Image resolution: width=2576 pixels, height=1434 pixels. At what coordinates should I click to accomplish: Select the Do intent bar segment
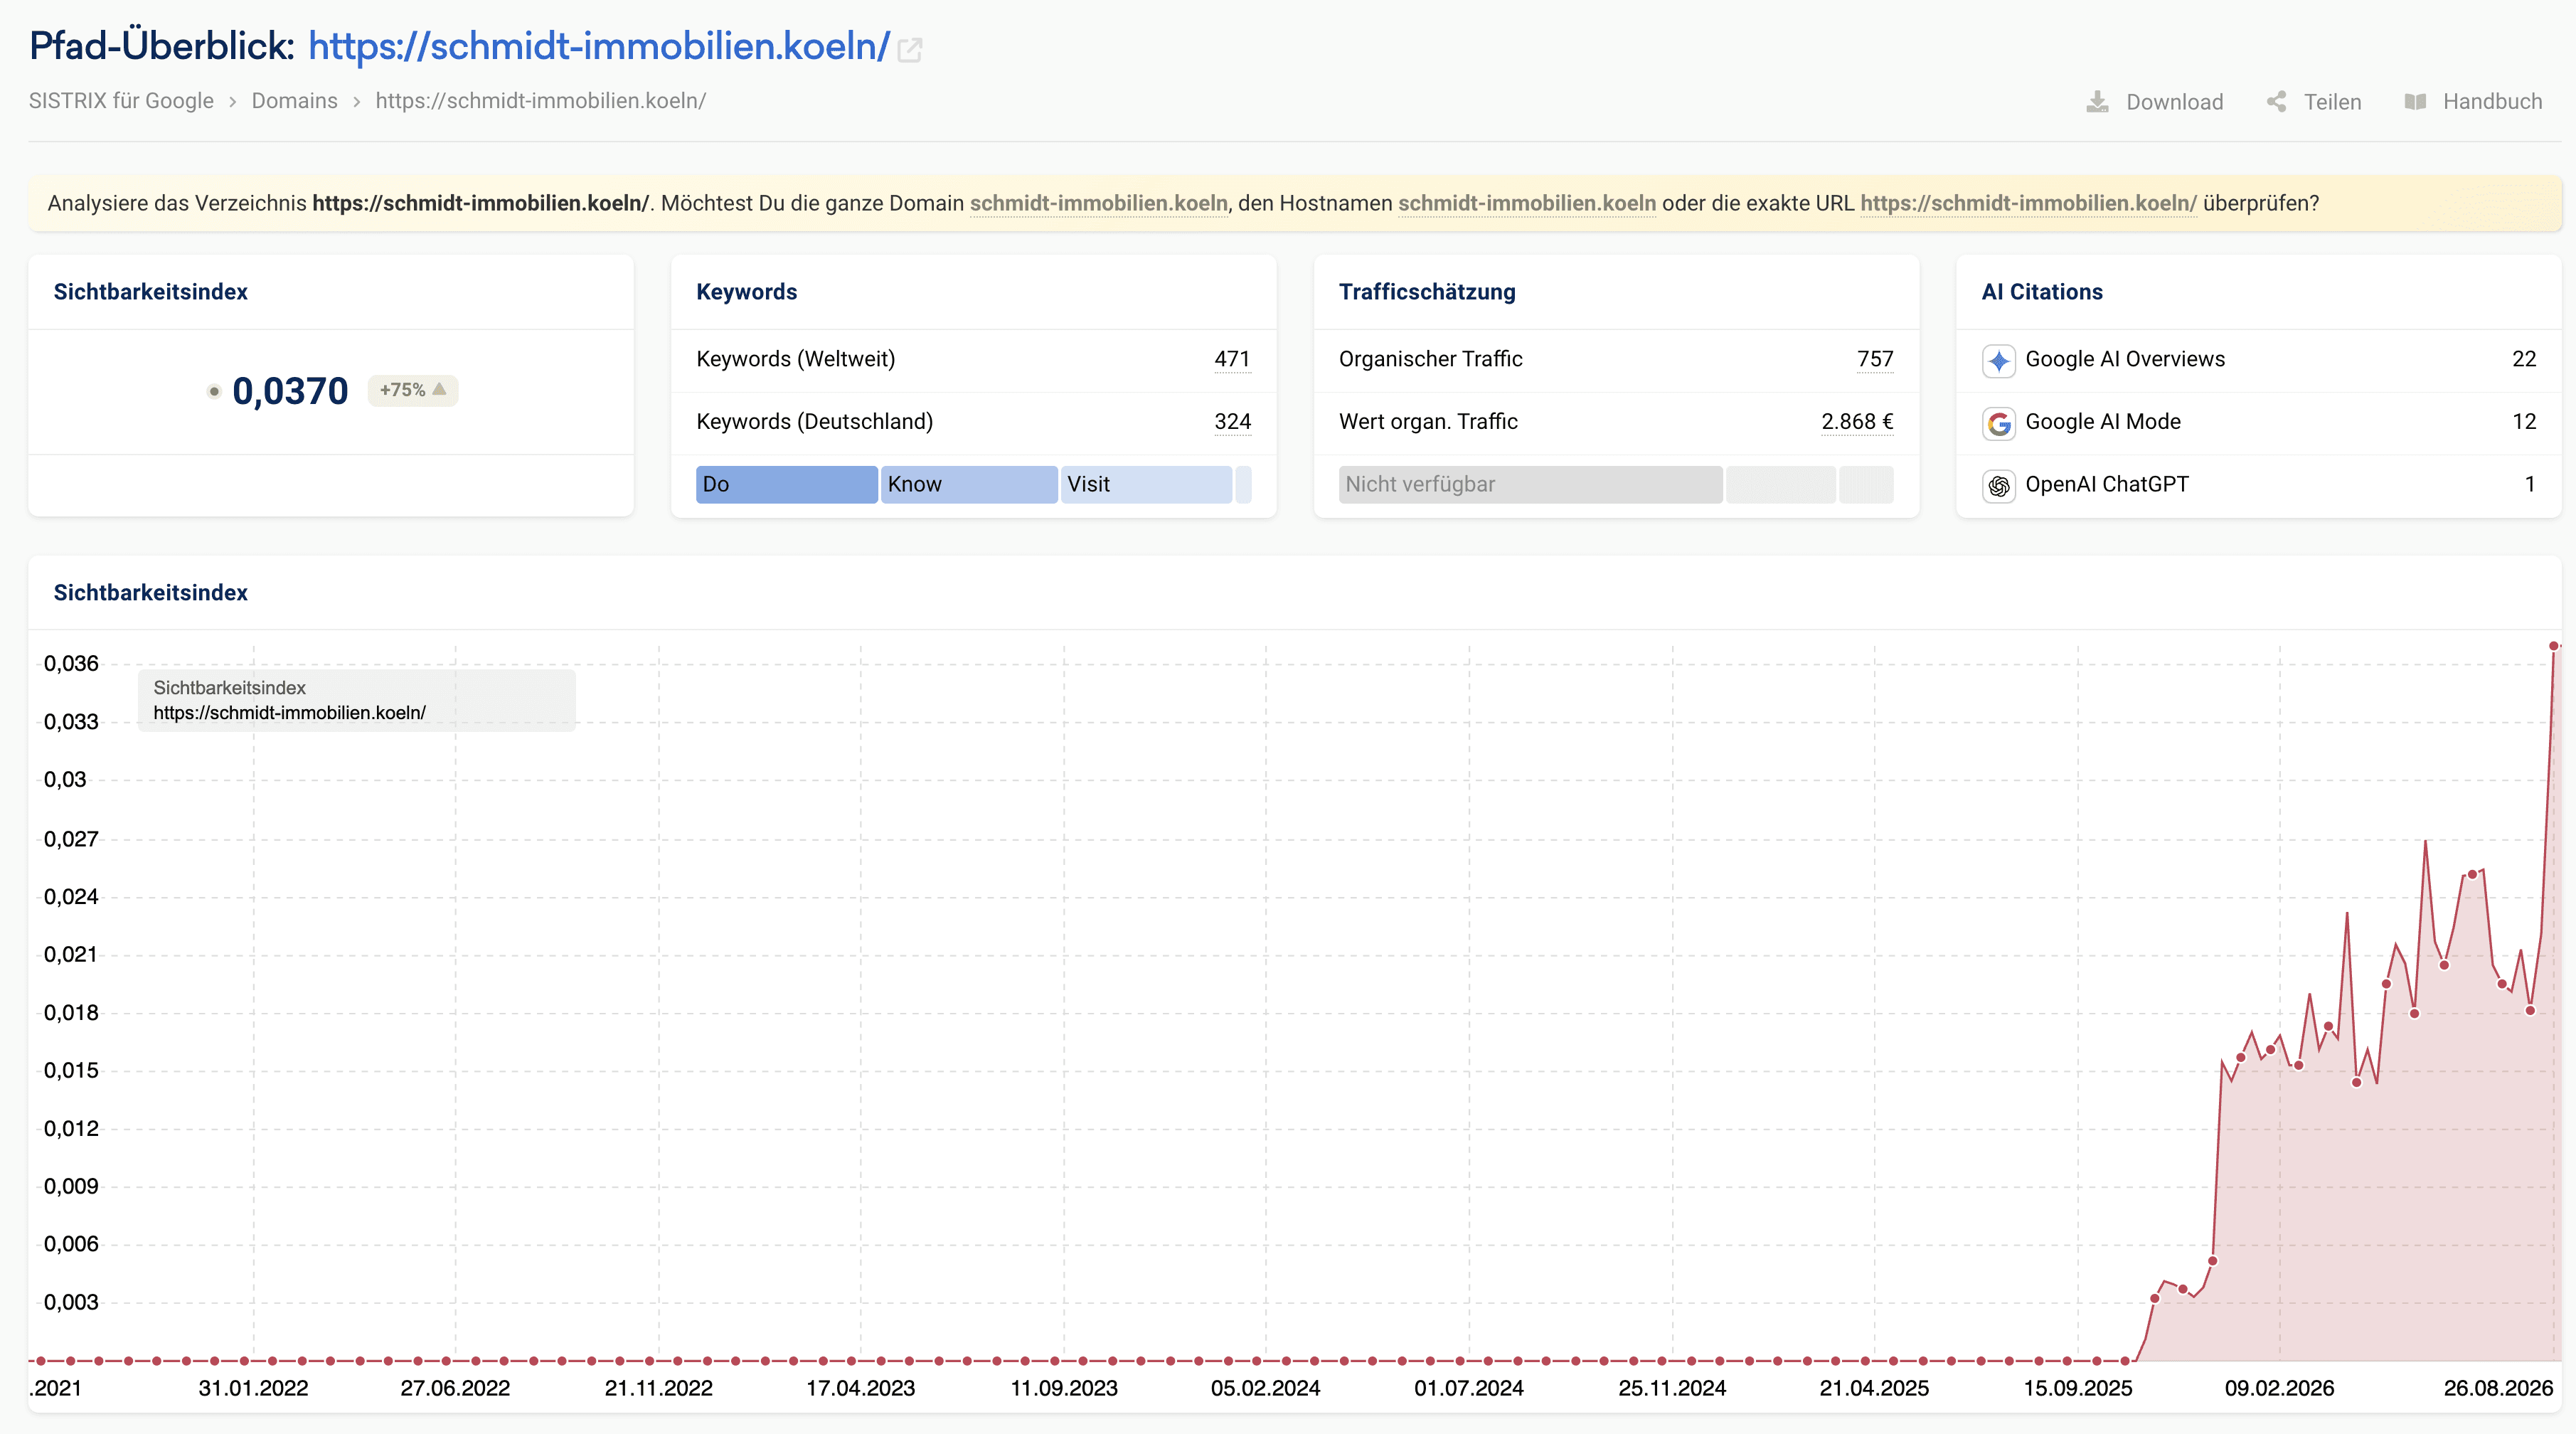[x=787, y=484]
